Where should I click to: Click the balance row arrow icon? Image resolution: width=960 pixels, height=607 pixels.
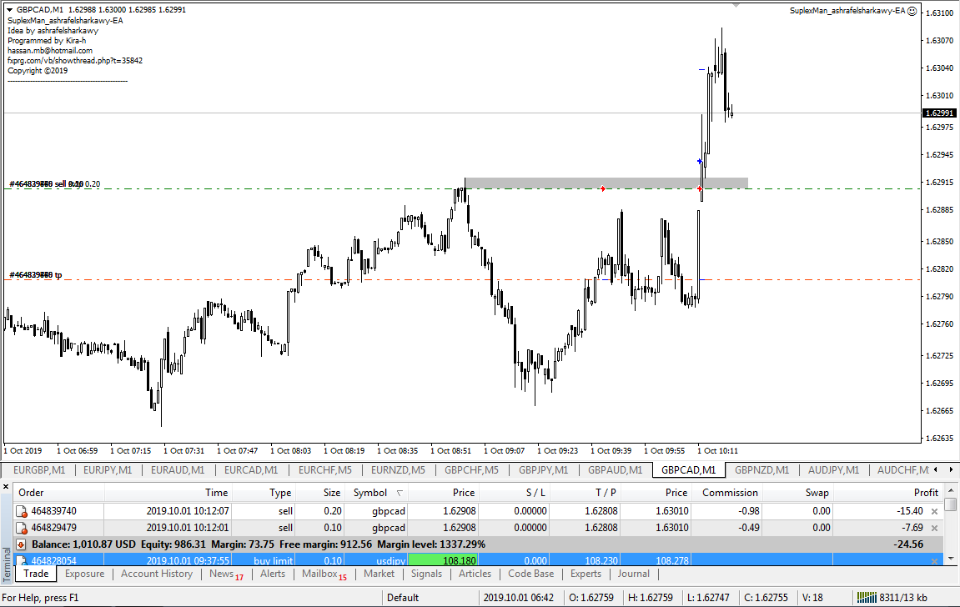tap(21, 544)
